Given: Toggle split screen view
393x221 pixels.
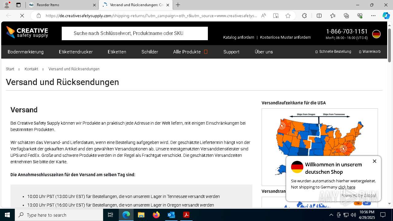Looking at the screenshot, I should 319,16.
